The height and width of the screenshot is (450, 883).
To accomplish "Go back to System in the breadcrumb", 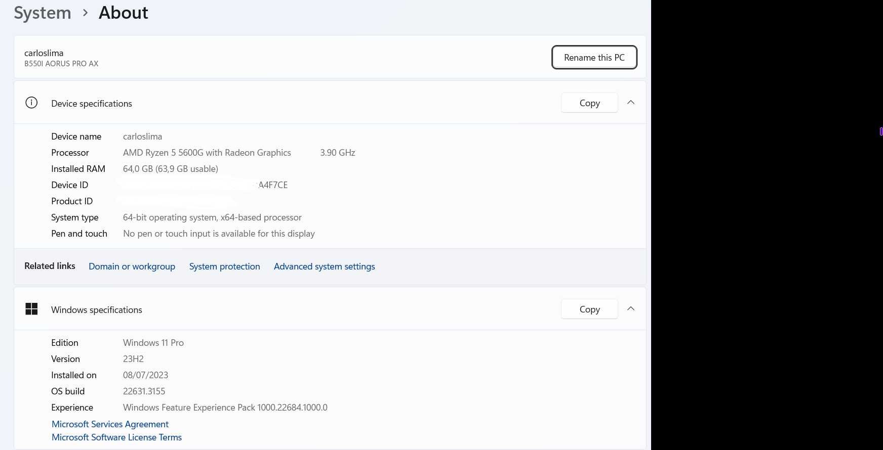I will pos(43,13).
